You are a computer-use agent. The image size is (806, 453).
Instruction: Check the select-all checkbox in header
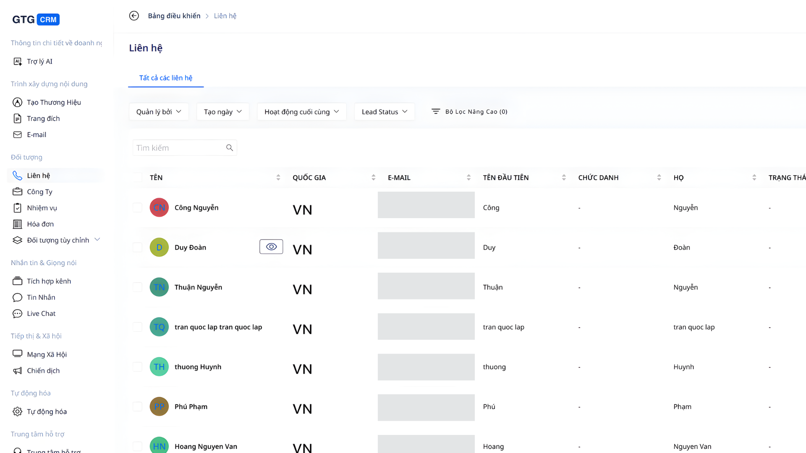point(137,177)
